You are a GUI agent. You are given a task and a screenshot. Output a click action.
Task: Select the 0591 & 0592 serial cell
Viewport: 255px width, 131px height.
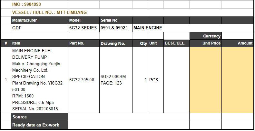pyautogui.click(x=115, y=28)
